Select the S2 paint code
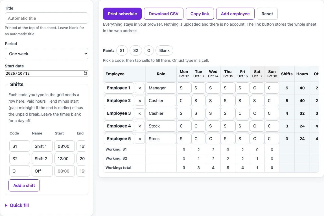 tap(135, 50)
